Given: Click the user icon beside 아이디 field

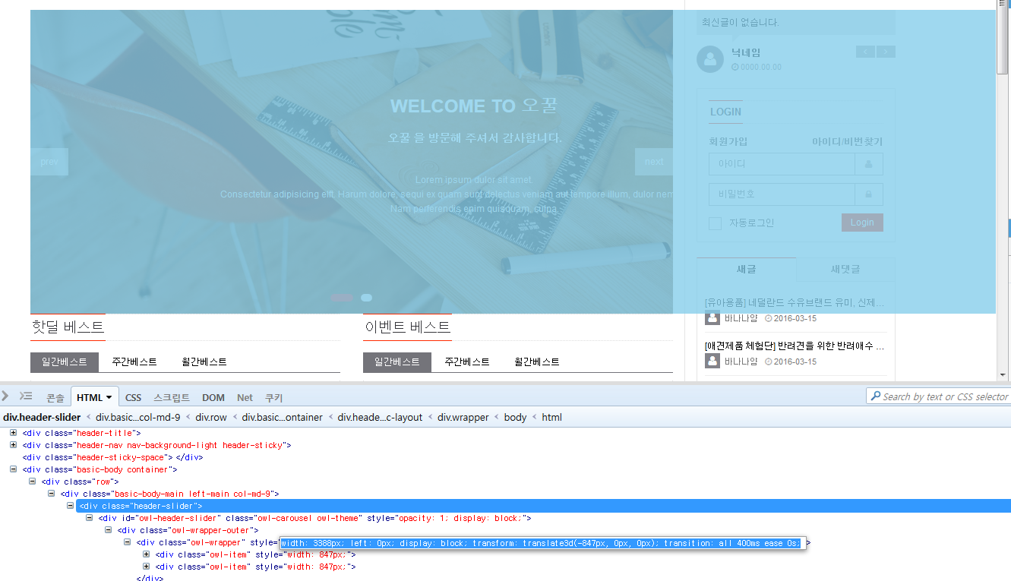Looking at the screenshot, I should pyautogui.click(x=869, y=164).
